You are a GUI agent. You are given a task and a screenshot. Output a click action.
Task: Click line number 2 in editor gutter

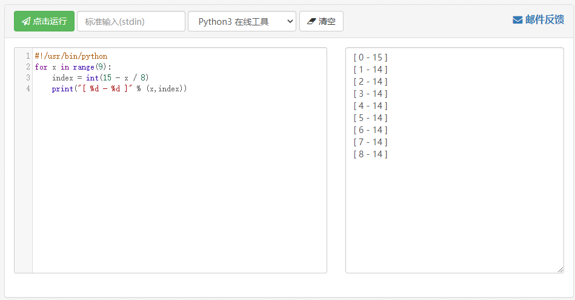point(28,67)
